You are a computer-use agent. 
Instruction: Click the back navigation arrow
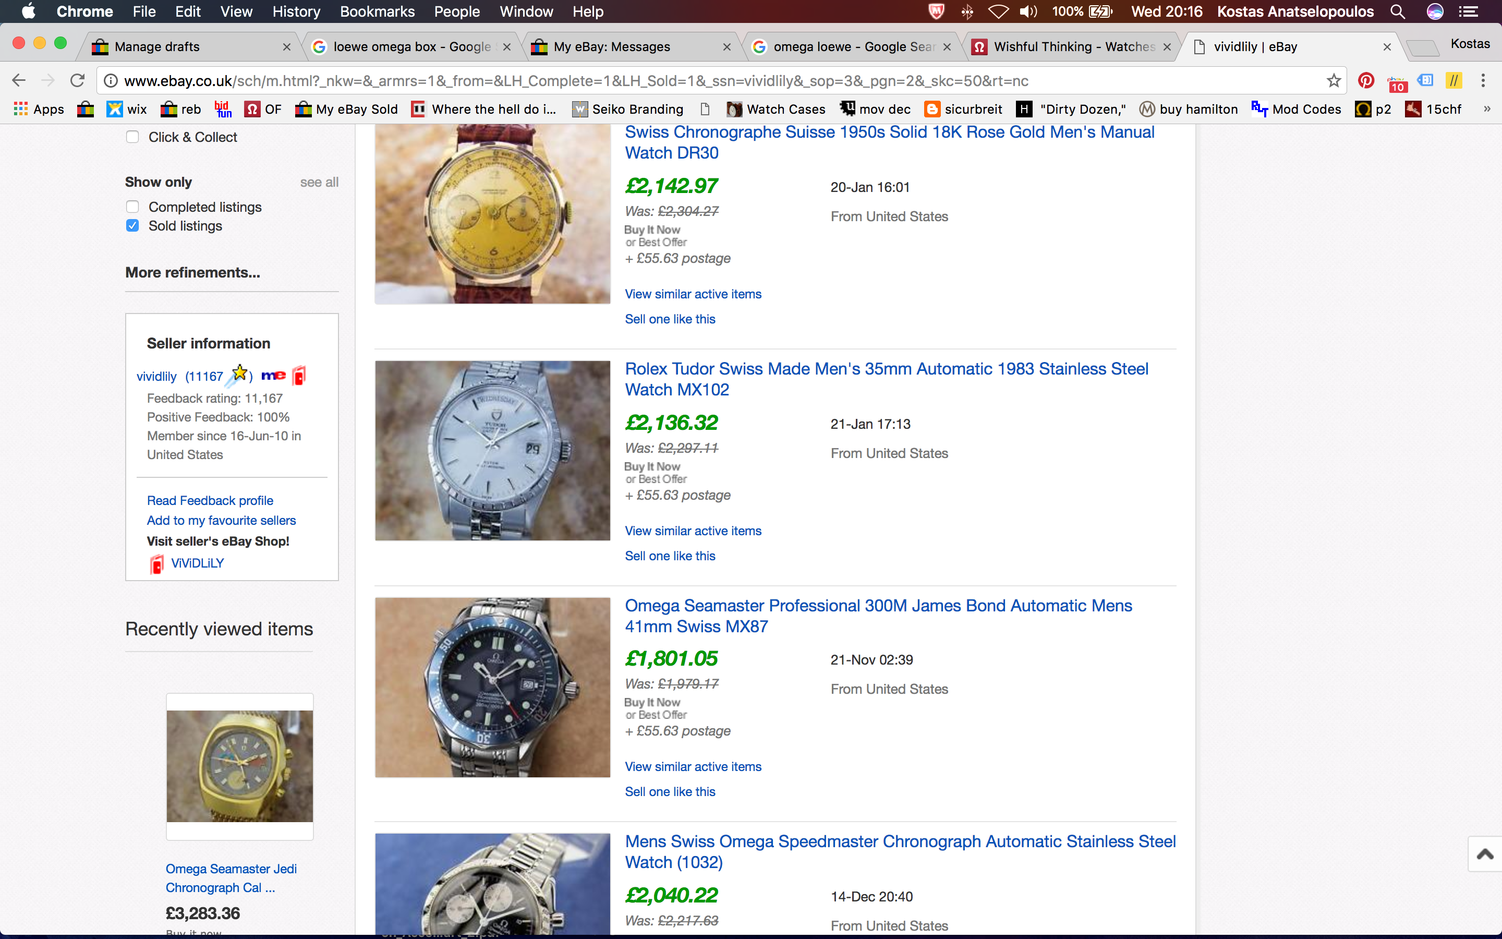pyautogui.click(x=19, y=81)
